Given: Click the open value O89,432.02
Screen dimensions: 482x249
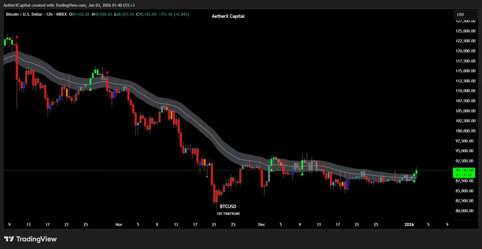Looking at the screenshot, I should 80,14.
